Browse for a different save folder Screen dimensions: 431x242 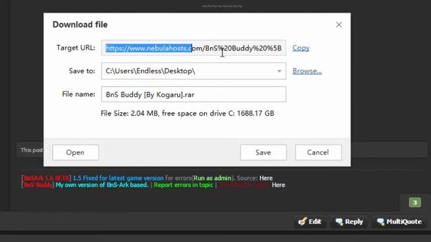coord(307,71)
